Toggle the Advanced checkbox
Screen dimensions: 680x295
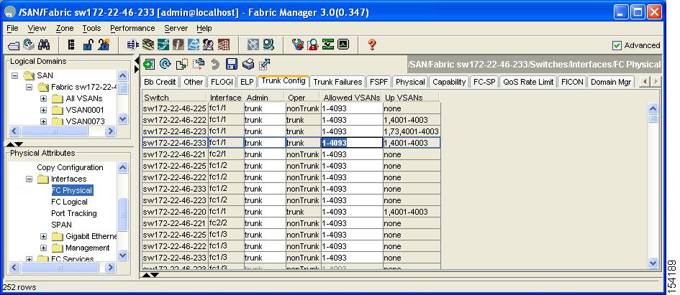pos(617,45)
